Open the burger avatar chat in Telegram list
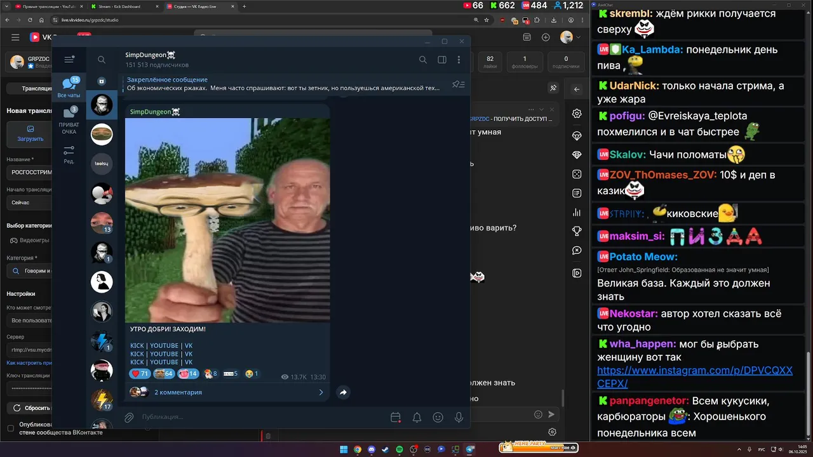 coord(102,135)
